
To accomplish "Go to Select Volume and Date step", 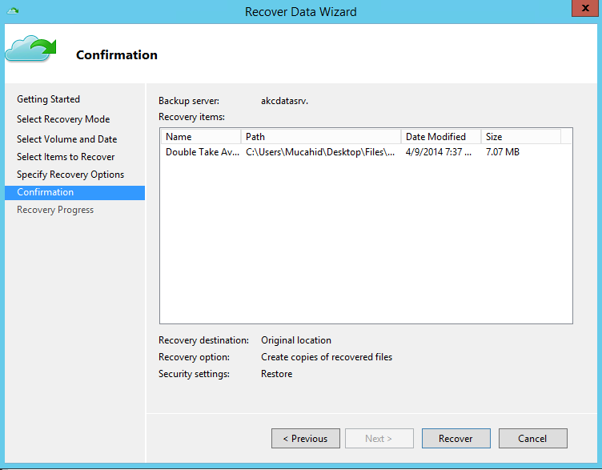I will tap(66, 139).
